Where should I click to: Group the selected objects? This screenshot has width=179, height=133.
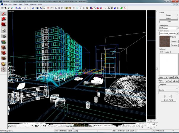tap(37, 8)
